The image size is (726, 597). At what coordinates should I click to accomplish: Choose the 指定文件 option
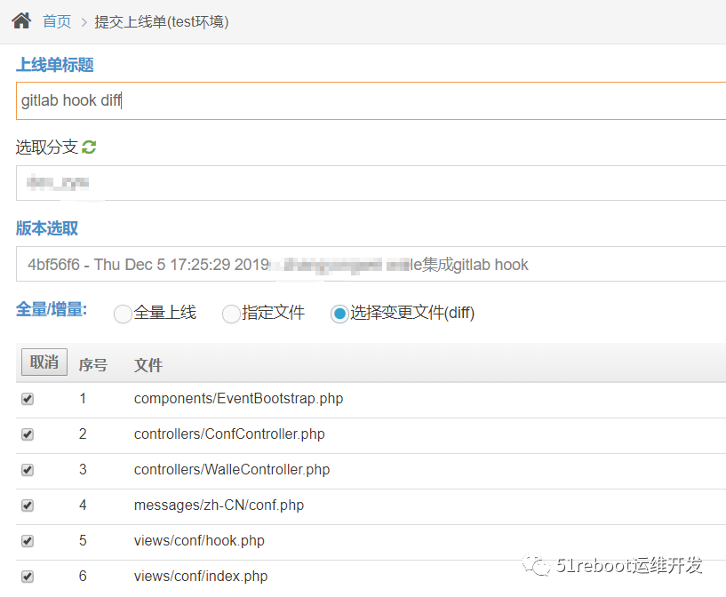pyautogui.click(x=230, y=314)
